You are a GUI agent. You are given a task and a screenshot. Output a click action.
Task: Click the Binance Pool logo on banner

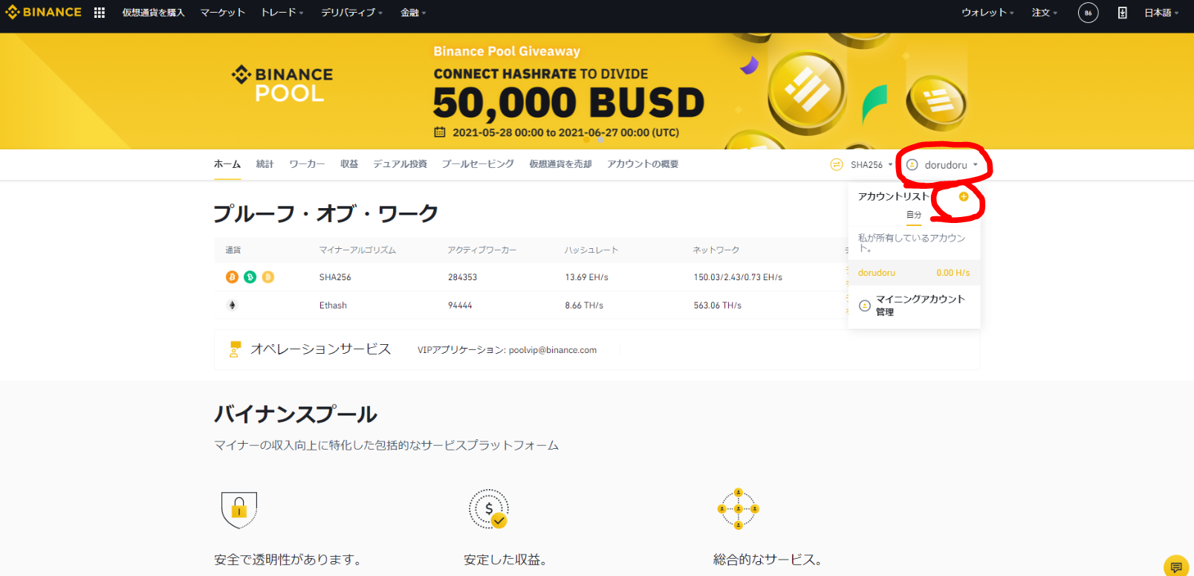pos(282,84)
